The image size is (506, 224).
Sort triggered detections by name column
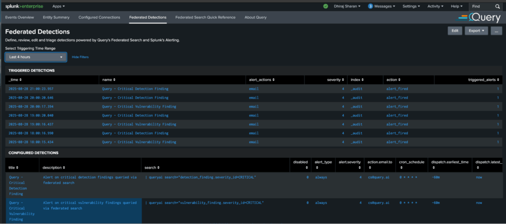point(109,79)
